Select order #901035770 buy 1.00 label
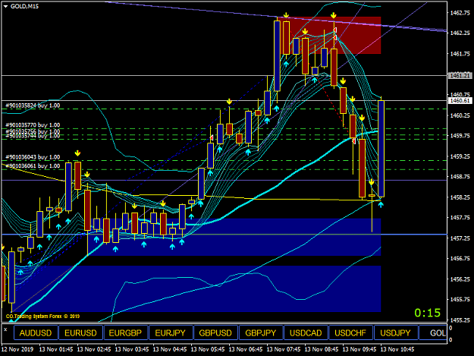 [33, 125]
